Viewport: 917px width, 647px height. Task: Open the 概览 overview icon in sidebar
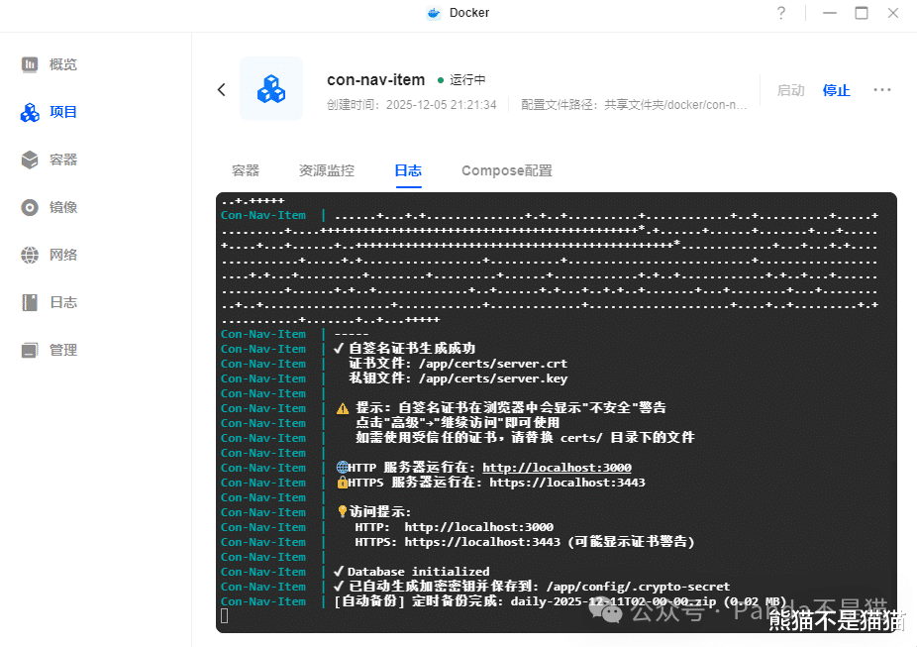(30, 64)
